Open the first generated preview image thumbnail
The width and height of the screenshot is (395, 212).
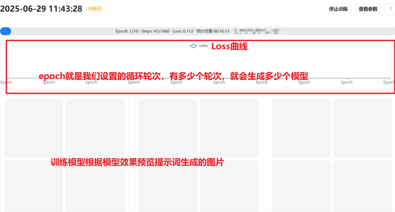pos(33,128)
